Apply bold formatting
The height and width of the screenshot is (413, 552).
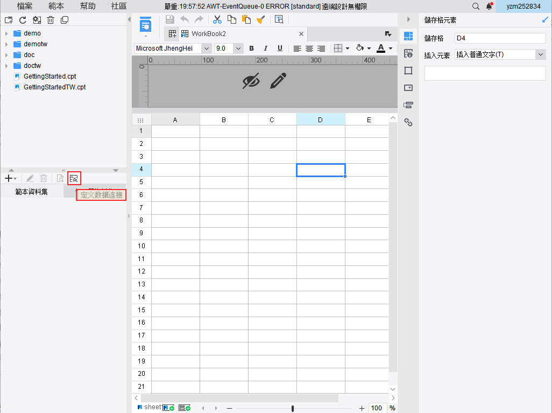(x=251, y=48)
